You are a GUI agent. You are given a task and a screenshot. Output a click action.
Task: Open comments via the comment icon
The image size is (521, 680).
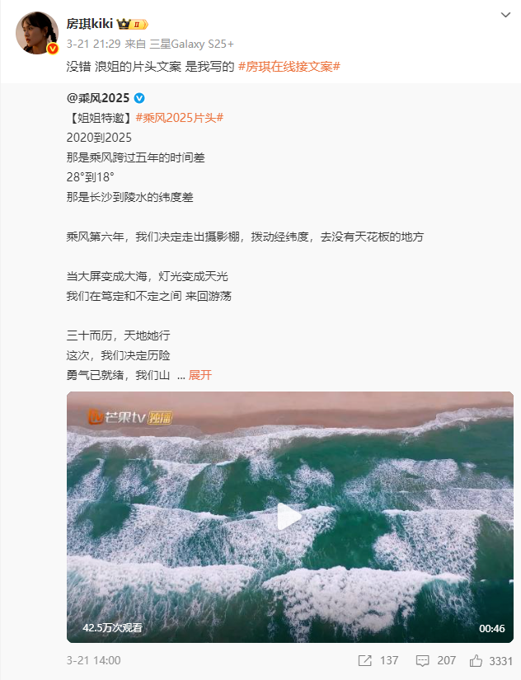point(422,660)
